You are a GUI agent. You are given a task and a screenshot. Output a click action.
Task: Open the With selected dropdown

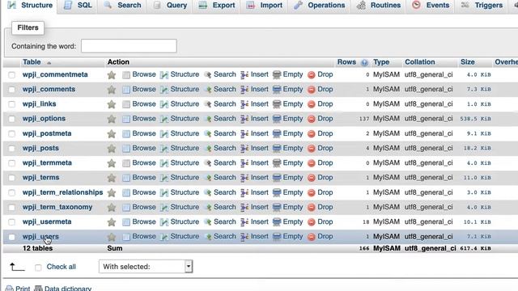coord(146,267)
